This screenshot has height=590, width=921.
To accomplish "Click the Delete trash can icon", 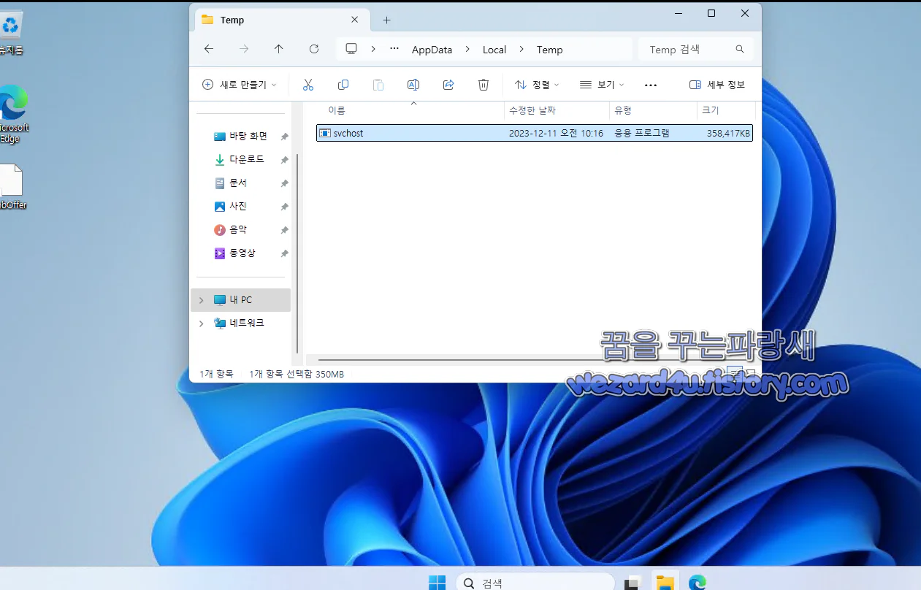I will click(x=484, y=85).
